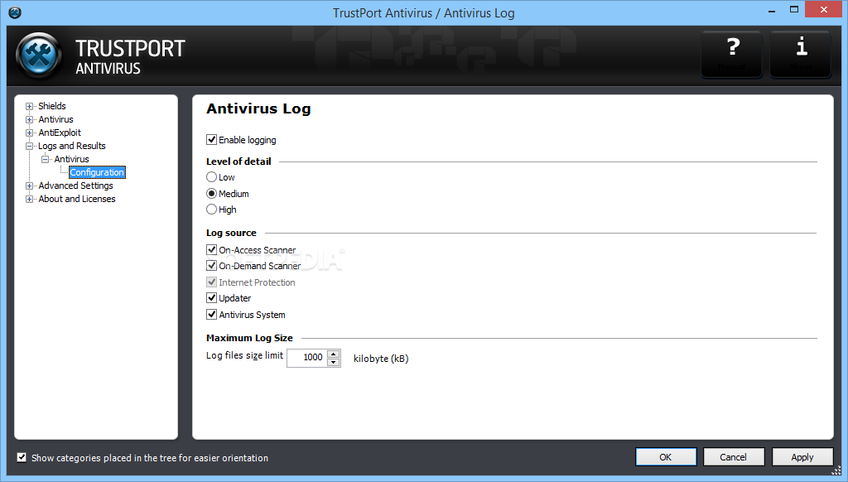The image size is (848, 482).
Task: Select the About and Licenses item
Action: pos(77,199)
